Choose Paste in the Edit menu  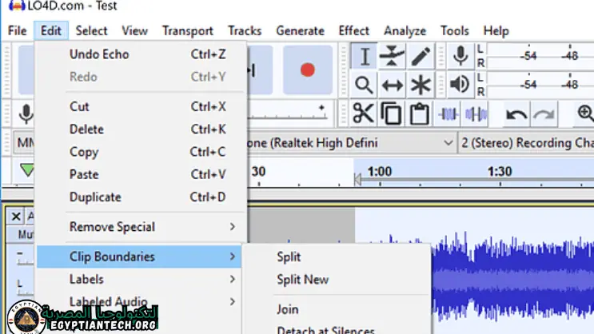[139, 174]
